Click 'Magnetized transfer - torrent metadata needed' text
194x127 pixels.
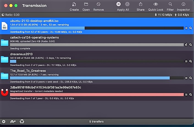click(36, 91)
